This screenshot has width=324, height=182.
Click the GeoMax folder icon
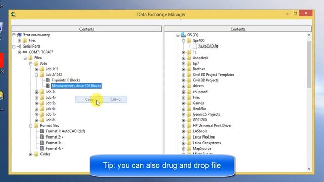[x=189, y=109]
